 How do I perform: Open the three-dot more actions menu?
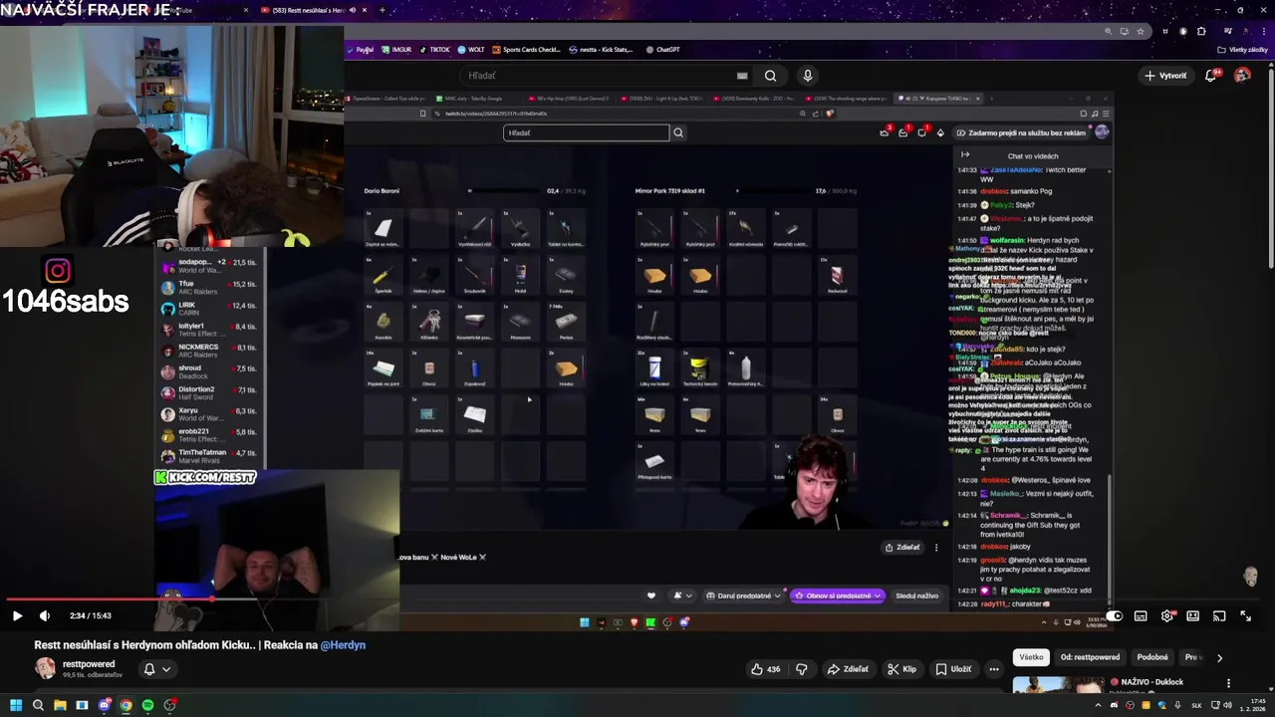(993, 669)
